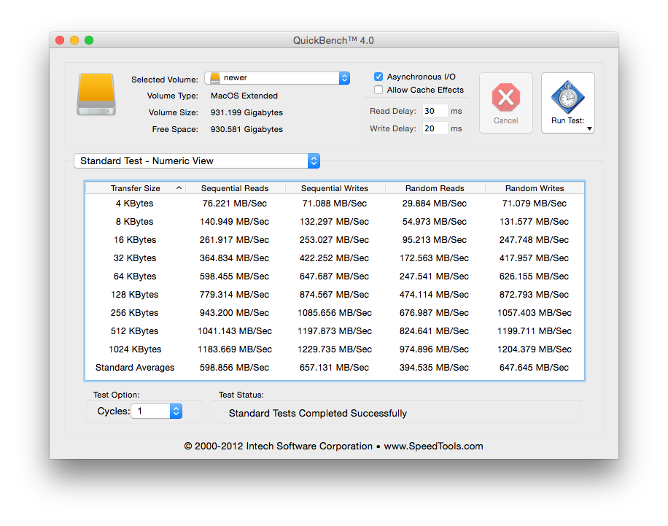This screenshot has height=526, width=668.
Task: Select the 4 KBytes row
Action: [335, 204]
